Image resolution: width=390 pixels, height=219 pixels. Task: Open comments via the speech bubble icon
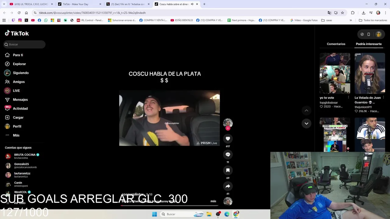[x=228, y=155]
